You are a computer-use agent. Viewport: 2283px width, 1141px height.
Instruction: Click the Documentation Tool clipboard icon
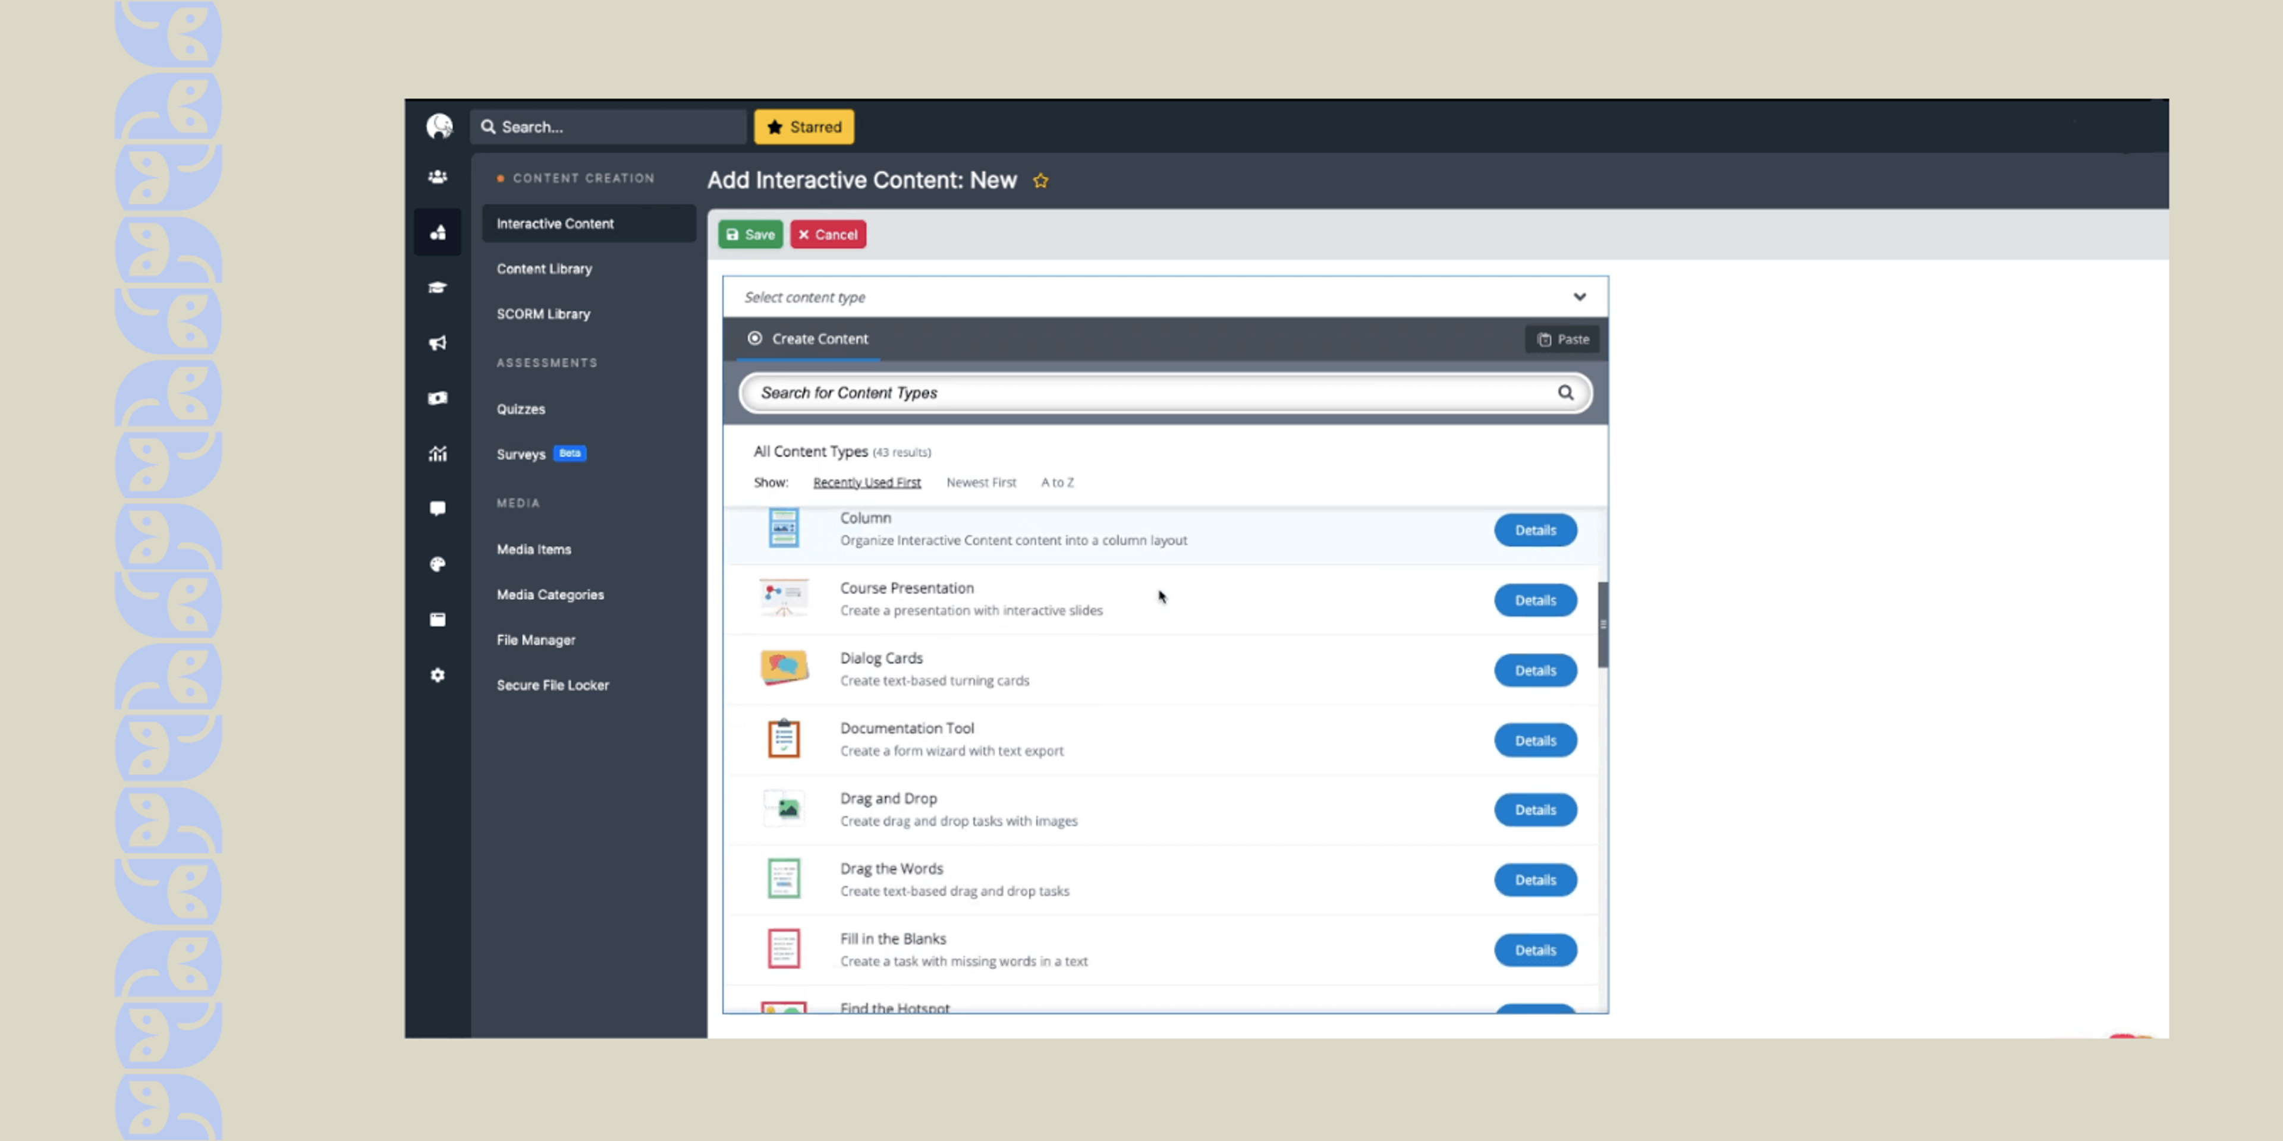coord(784,738)
